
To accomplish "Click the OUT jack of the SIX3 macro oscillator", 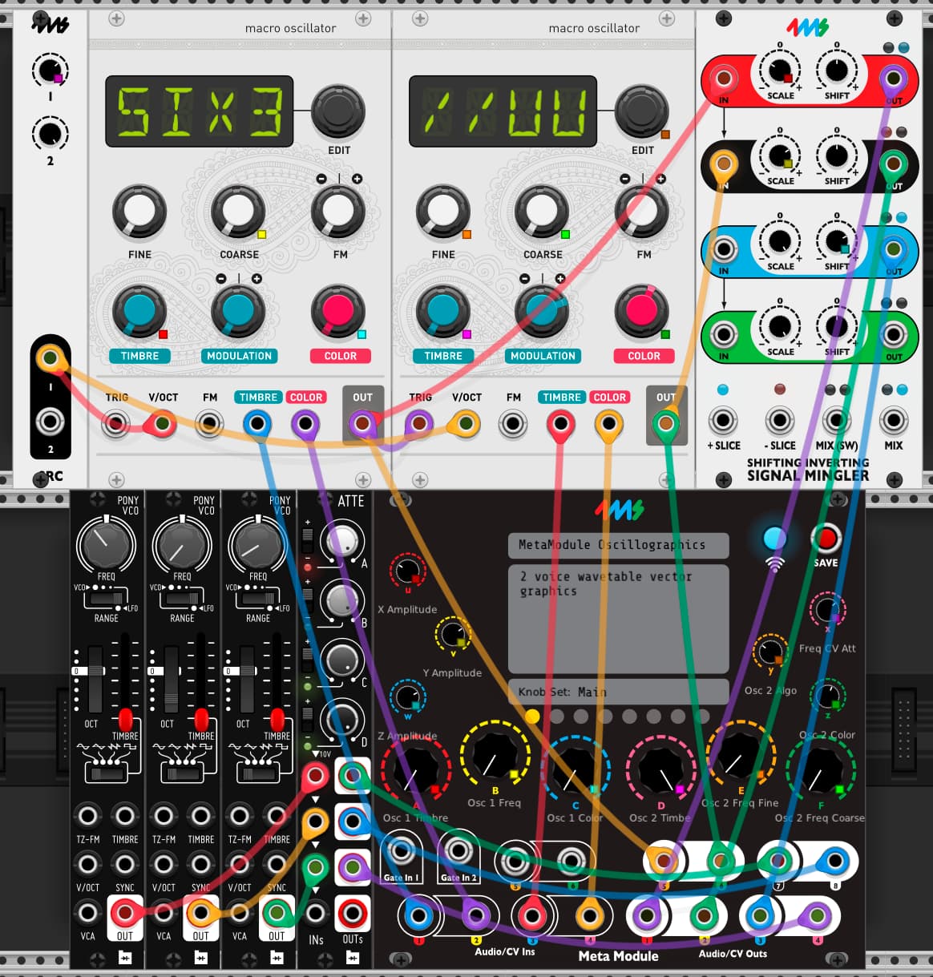I will click(361, 423).
